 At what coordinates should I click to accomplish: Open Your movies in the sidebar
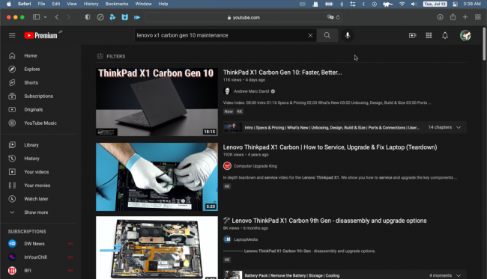click(x=37, y=186)
